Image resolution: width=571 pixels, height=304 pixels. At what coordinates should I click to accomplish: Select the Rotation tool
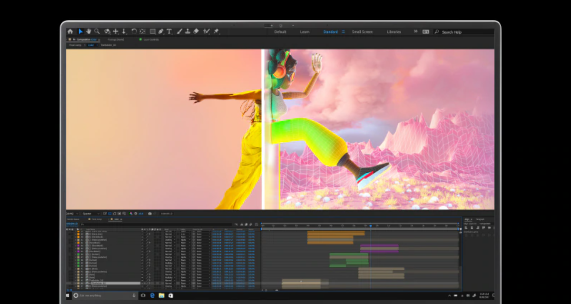coord(134,31)
